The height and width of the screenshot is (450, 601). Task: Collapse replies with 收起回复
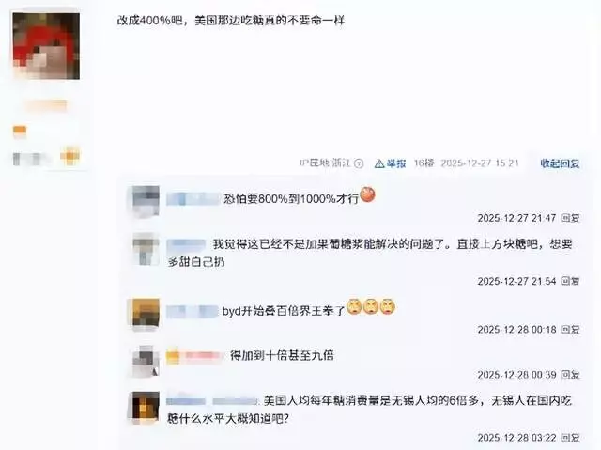coord(560,163)
